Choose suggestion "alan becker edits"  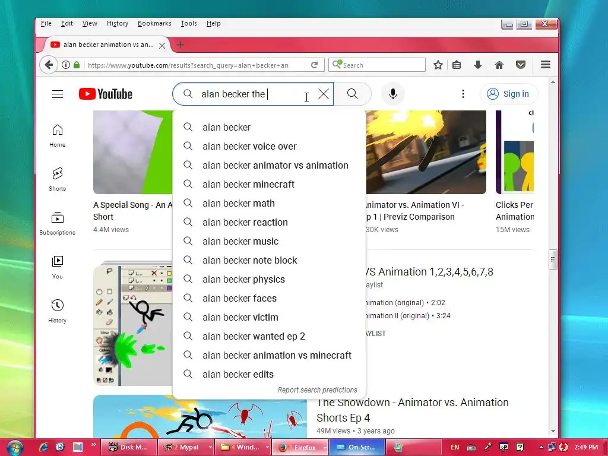pyautogui.click(x=269, y=374)
